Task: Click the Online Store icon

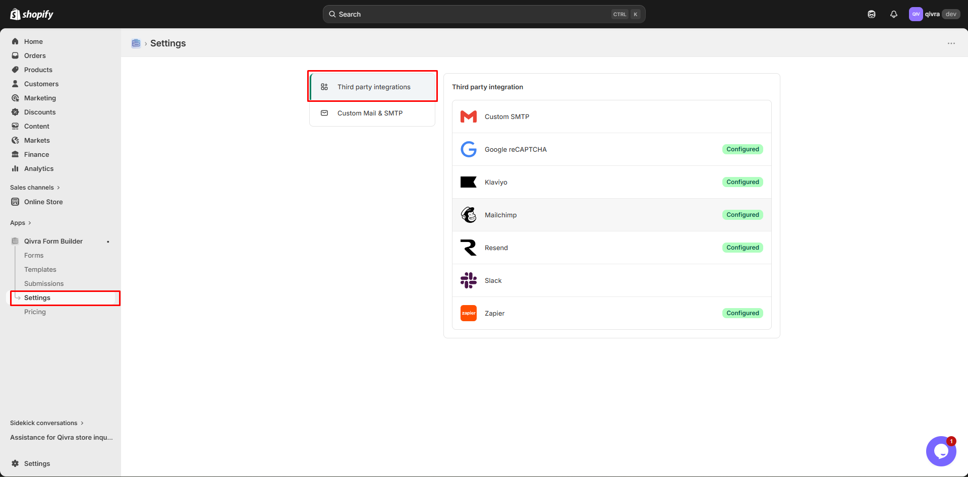Action: pos(15,202)
